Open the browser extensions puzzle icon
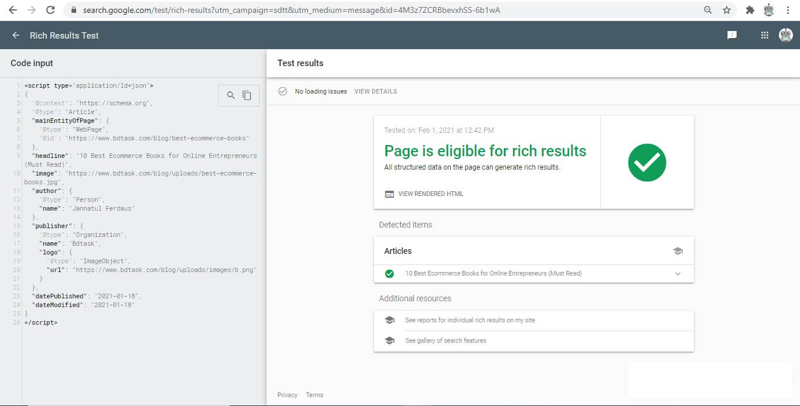This screenshot has width=800, height=406. [x=750, y=9]
